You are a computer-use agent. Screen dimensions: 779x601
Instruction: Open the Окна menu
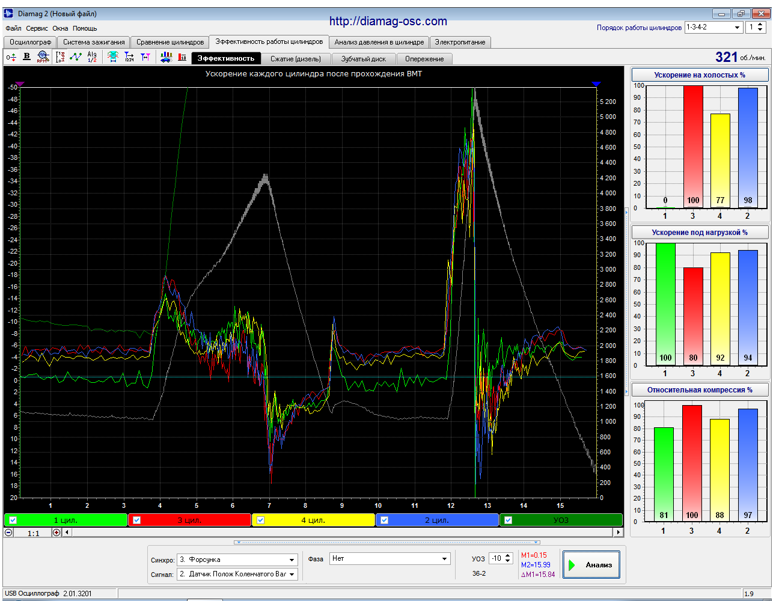click(x=60, y=28)
